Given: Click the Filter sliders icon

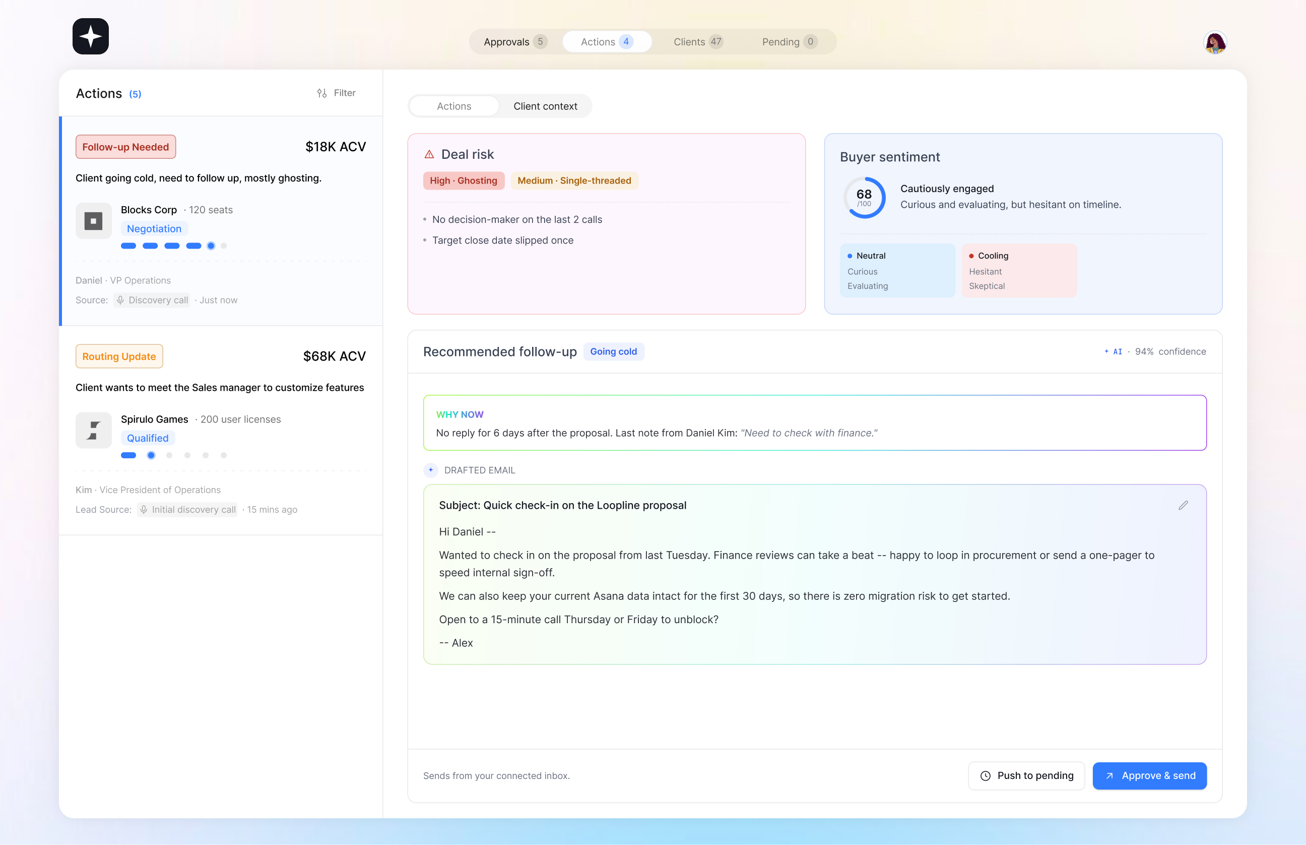Looking at the screenshot, I should coord(322,93).
